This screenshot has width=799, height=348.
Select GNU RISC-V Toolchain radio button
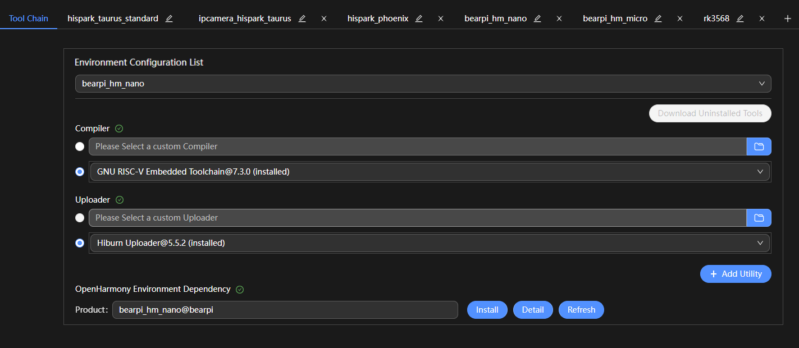tap(80, 172)
